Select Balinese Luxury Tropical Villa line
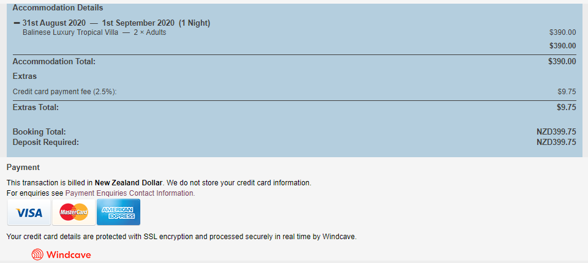Screen dimensions: 588x263 pyautogui.click(x=94, y=32)
